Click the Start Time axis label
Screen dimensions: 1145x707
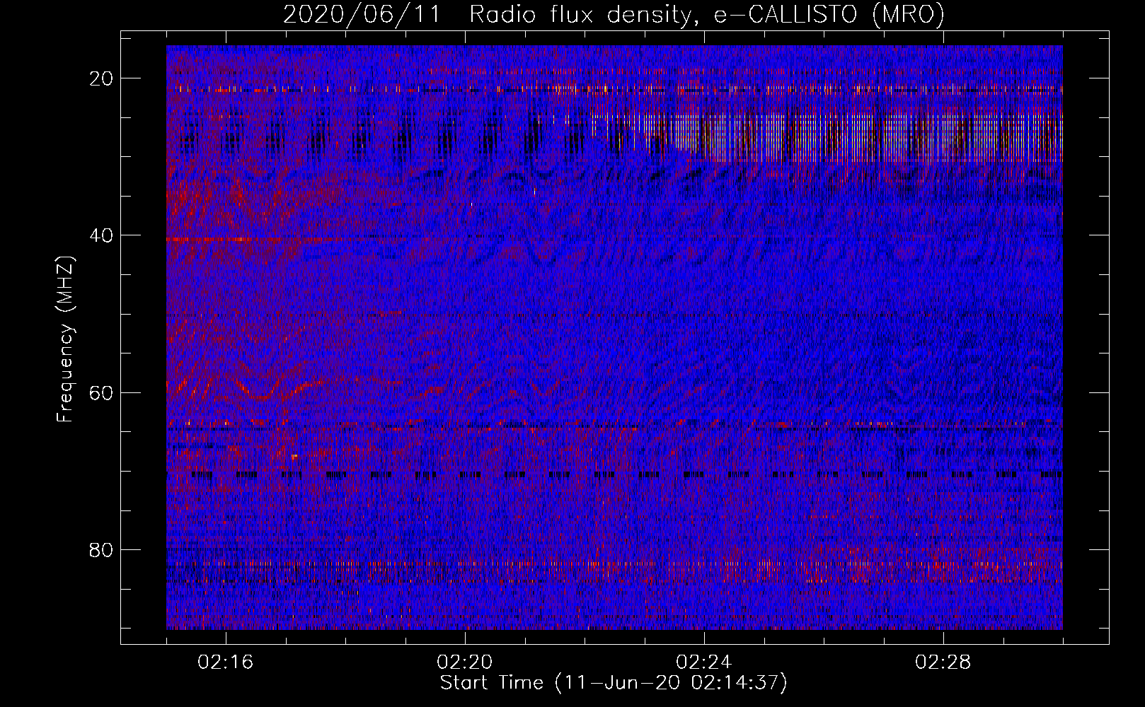click(x=614, y=683)
